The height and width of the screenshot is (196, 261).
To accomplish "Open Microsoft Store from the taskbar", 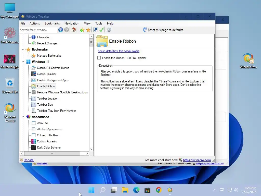I will pos(147,190).
